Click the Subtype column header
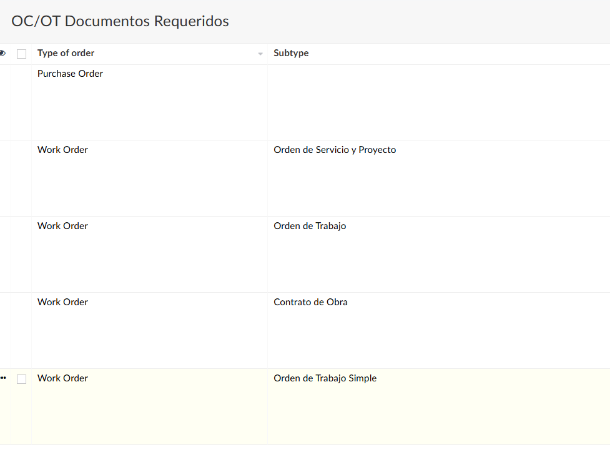This screenshot has height=470, width=610. point(291,53)
